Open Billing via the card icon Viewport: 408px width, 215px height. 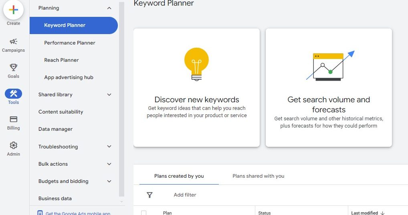pyautogui.click(x=13, y=120)
